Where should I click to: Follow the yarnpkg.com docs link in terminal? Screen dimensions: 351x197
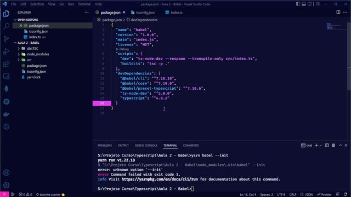coord(160,179)
